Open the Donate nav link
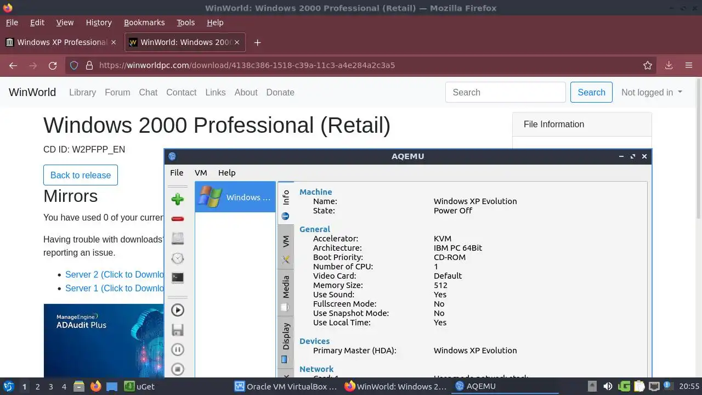 tap(280, 92)
